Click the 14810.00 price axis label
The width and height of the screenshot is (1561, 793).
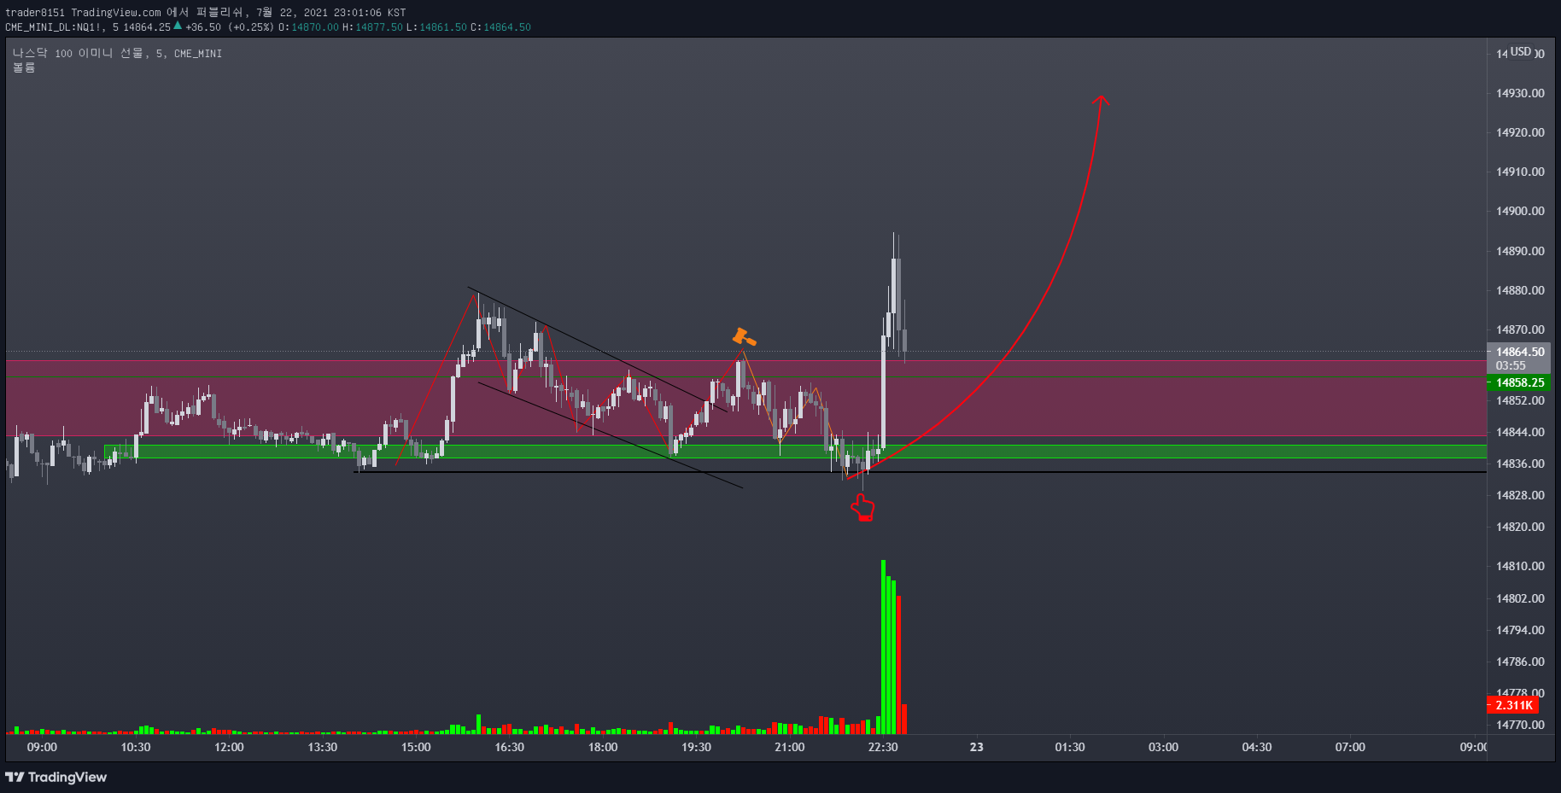(1520, 566)
